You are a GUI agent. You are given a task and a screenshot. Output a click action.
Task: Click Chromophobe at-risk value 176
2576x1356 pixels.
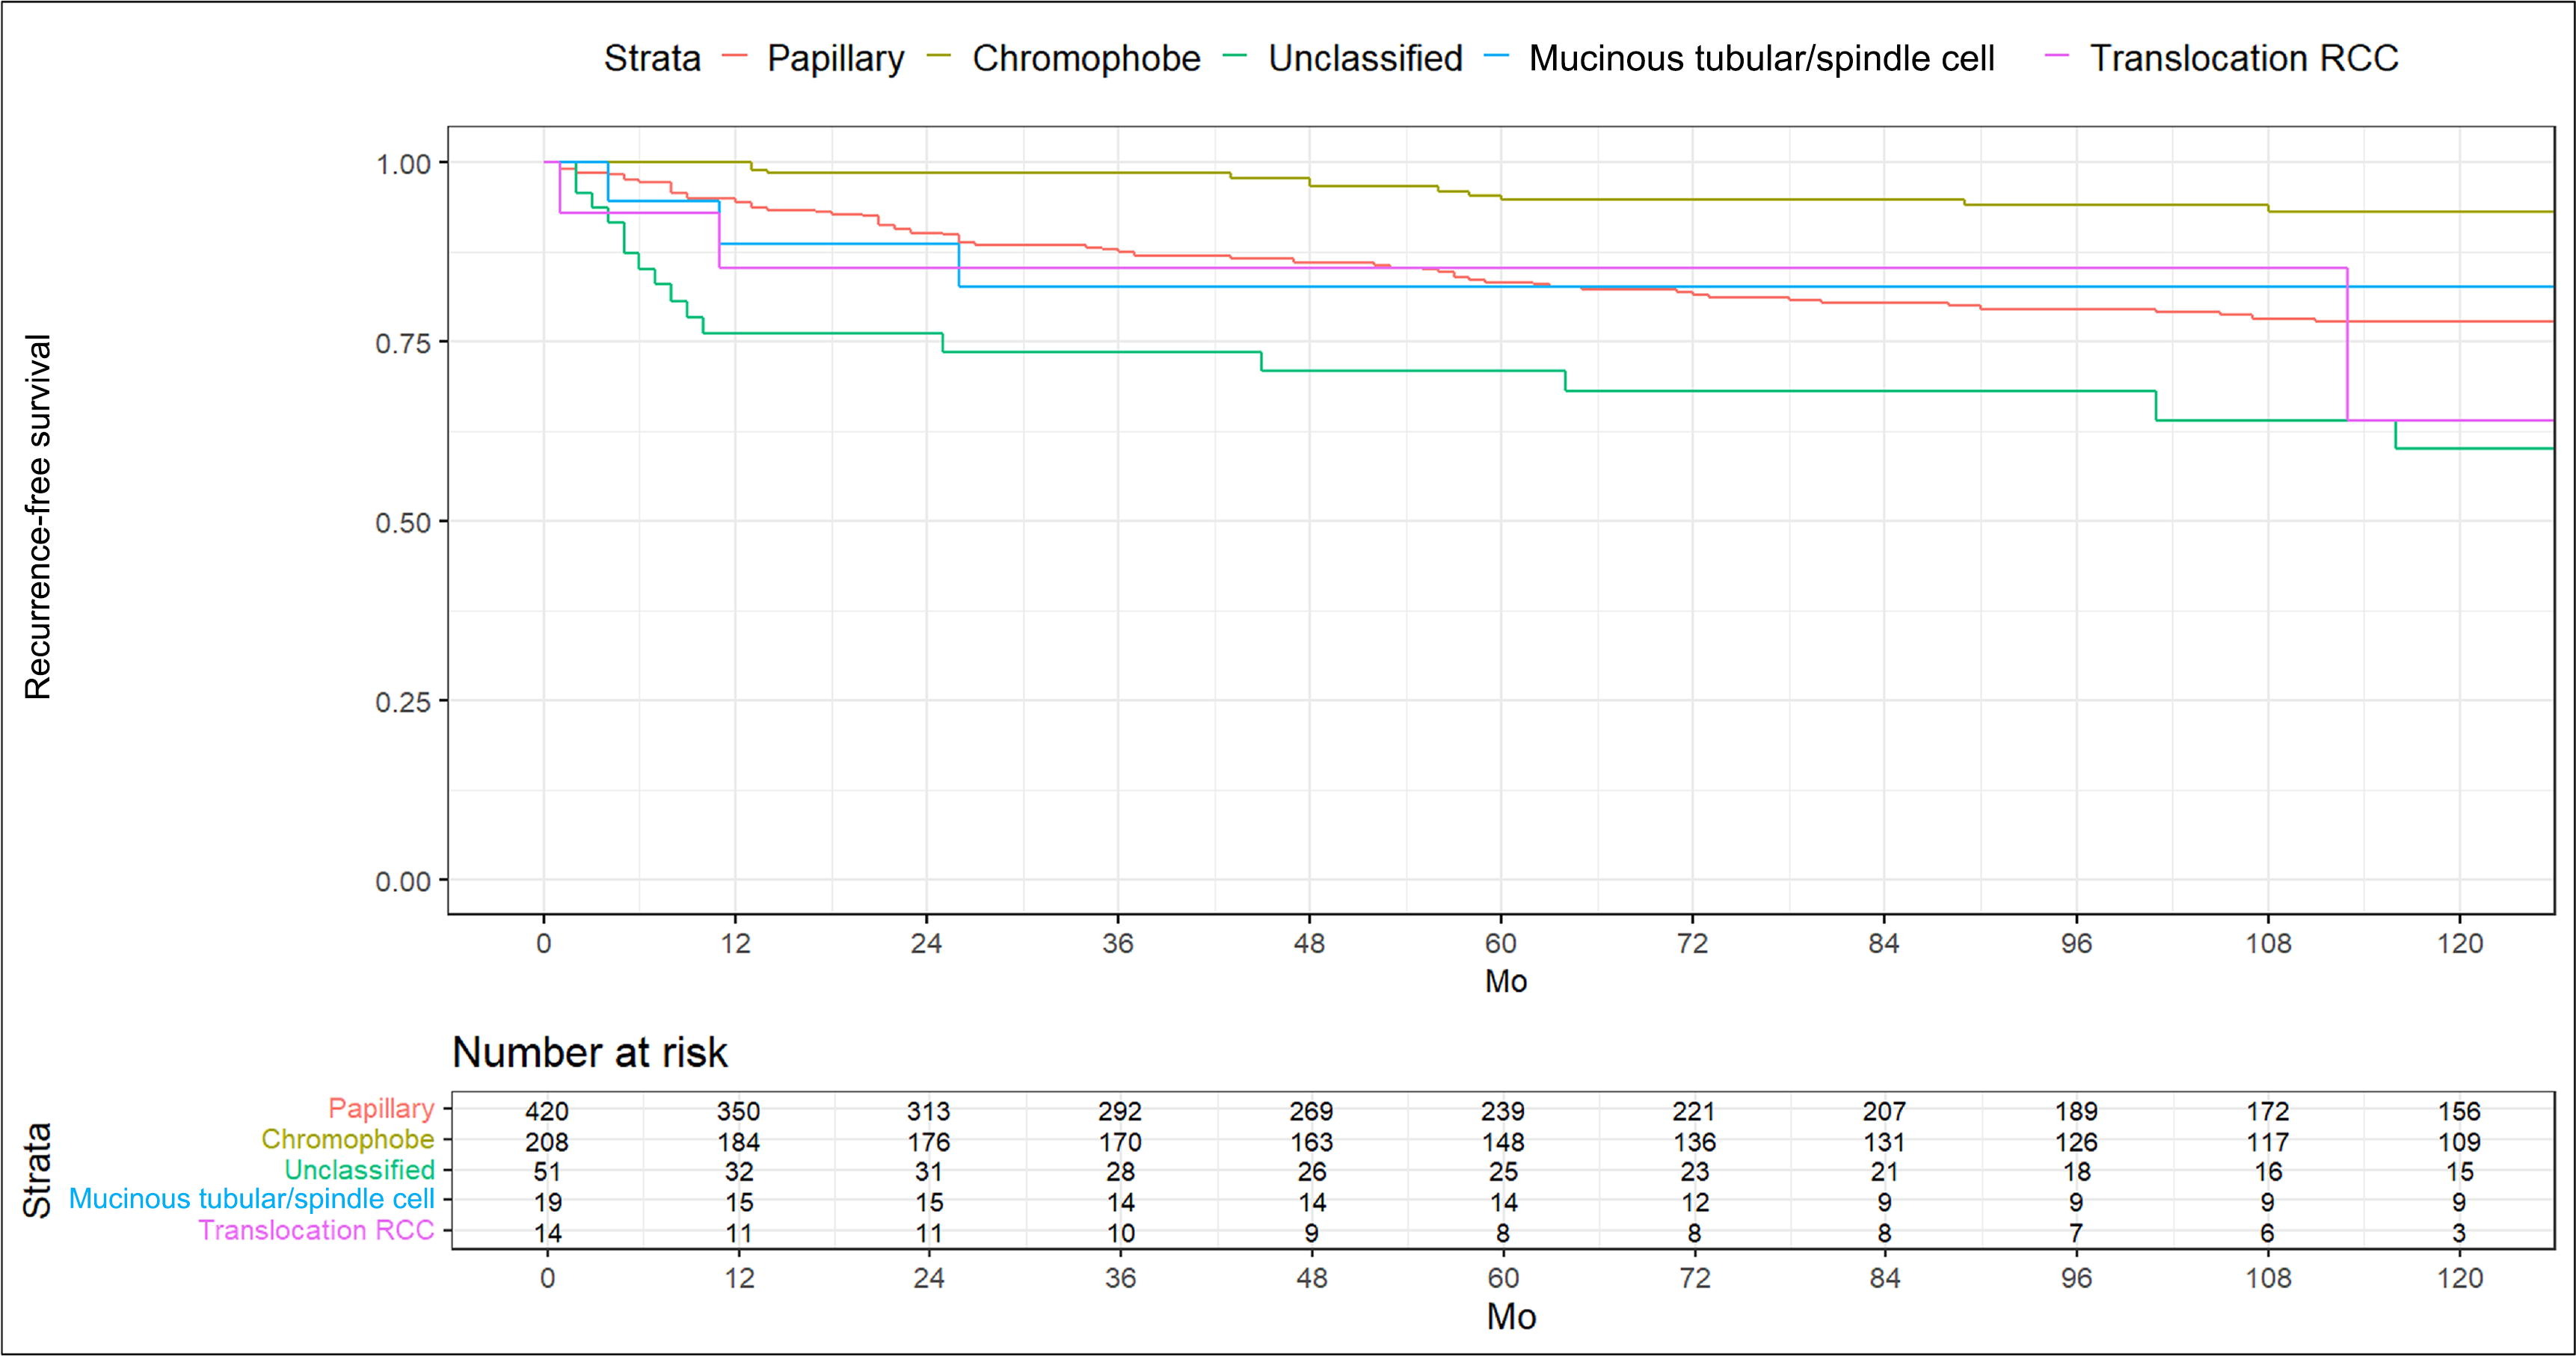pos(929,1141)
